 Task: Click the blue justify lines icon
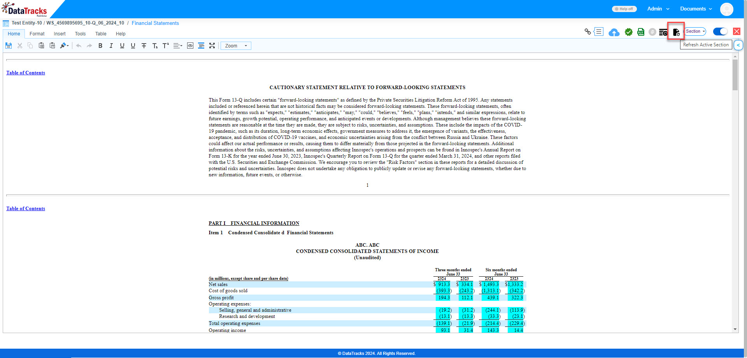[201, 46]
